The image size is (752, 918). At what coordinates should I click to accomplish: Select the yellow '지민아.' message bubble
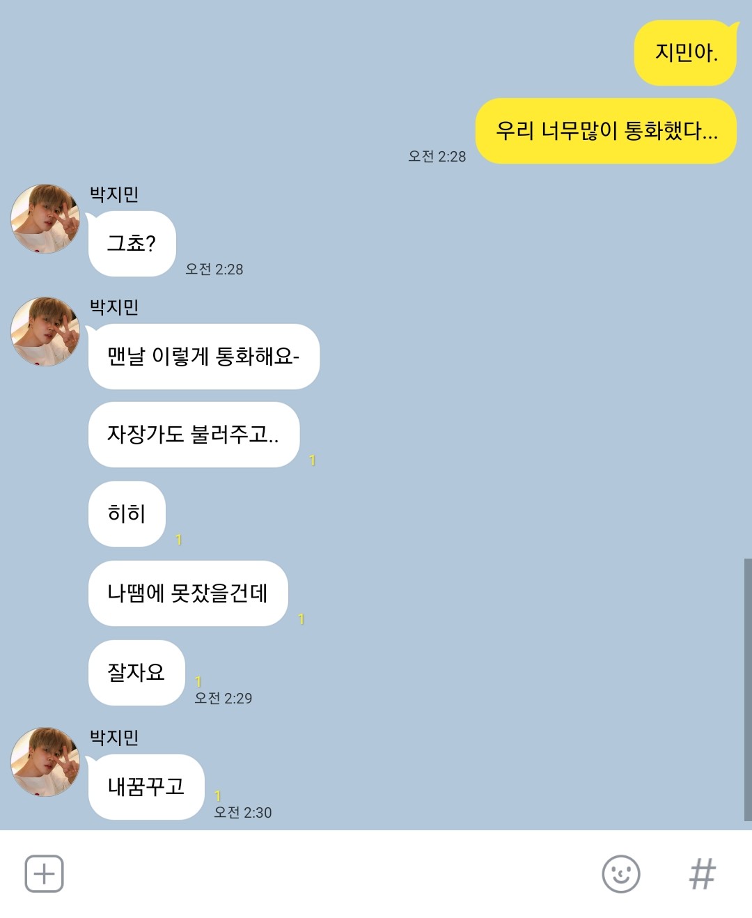click(685, 53)
